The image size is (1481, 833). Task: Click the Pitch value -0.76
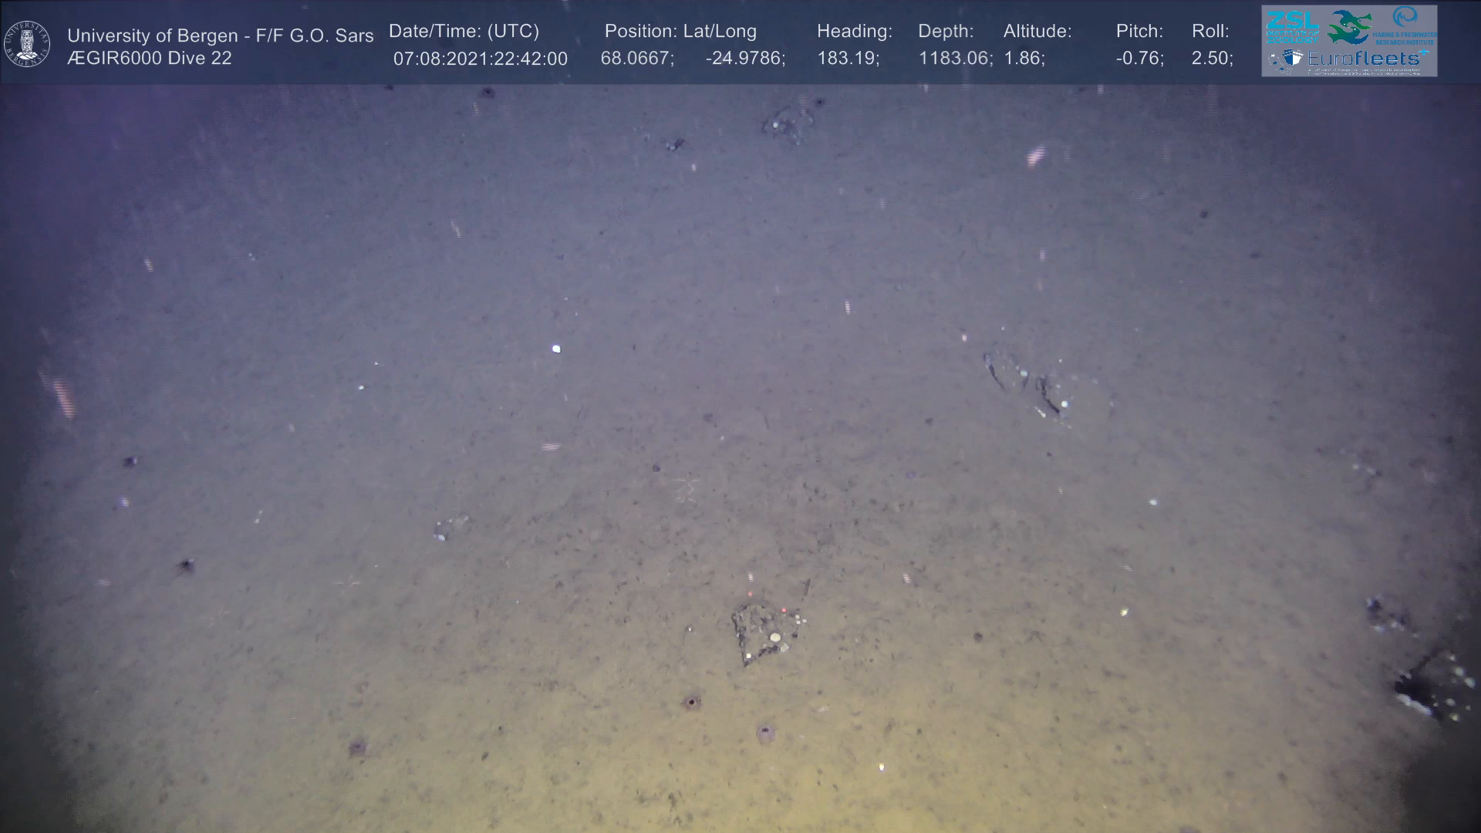point(1139,59)
